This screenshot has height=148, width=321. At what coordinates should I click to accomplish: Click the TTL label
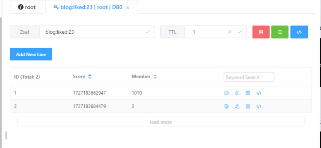[x=172, y=32]
